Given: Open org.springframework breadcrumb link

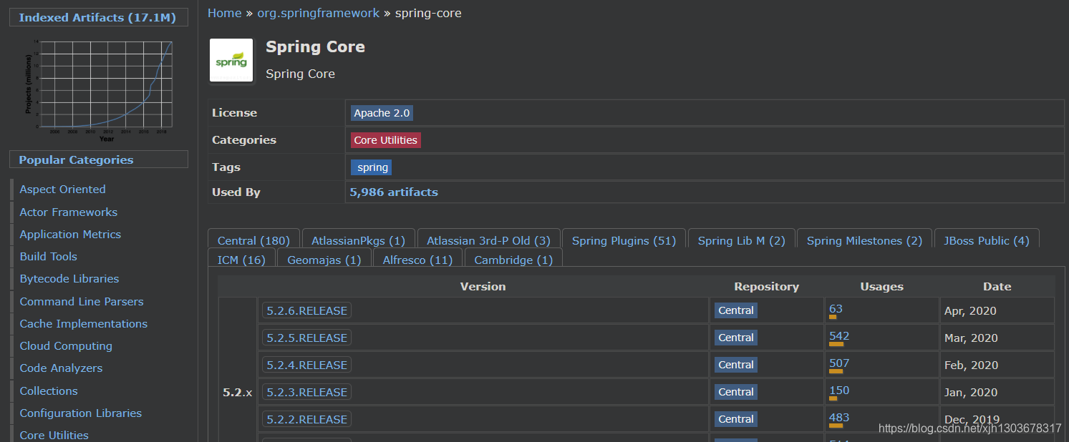Looking at the screenshot, I should (x=319, y=13).
